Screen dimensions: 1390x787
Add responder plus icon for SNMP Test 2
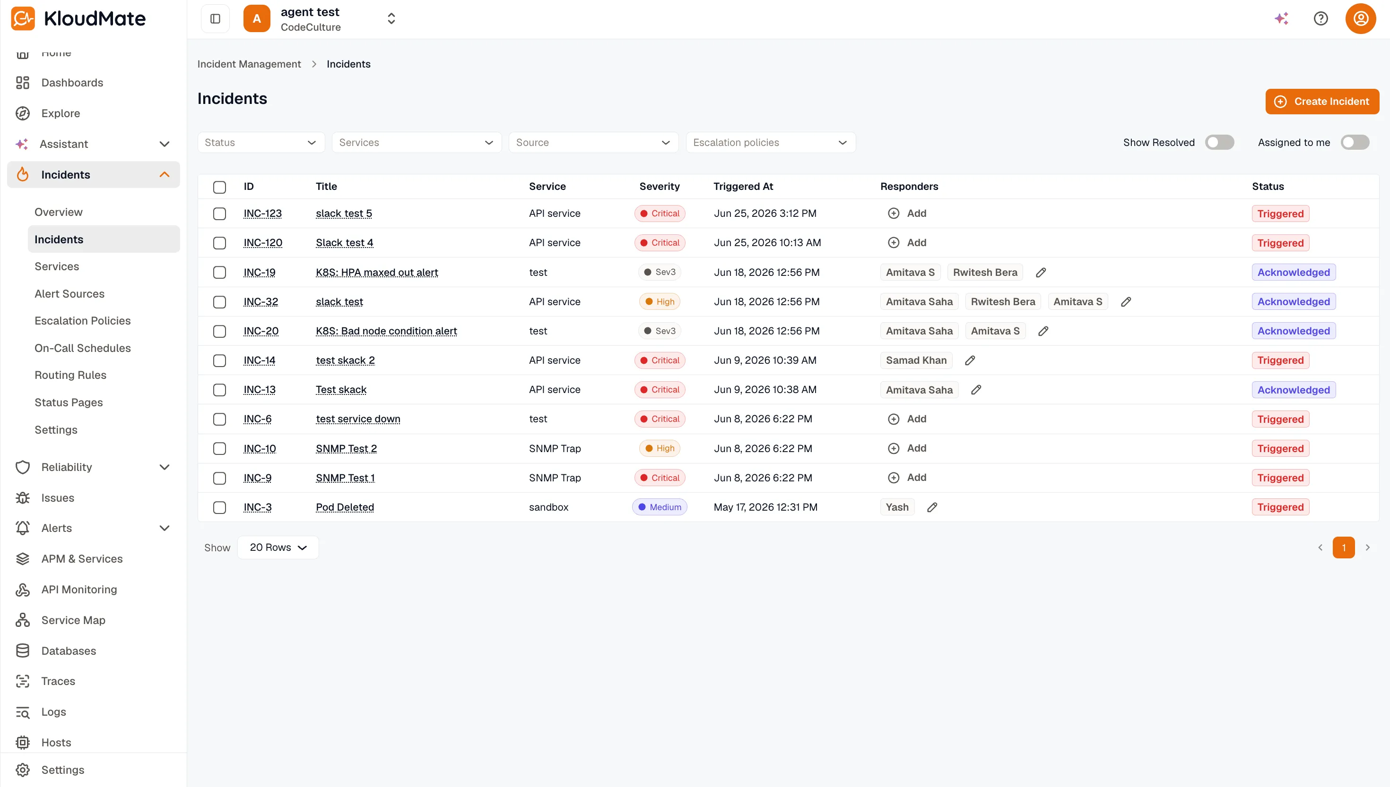[x=894, y=449]
